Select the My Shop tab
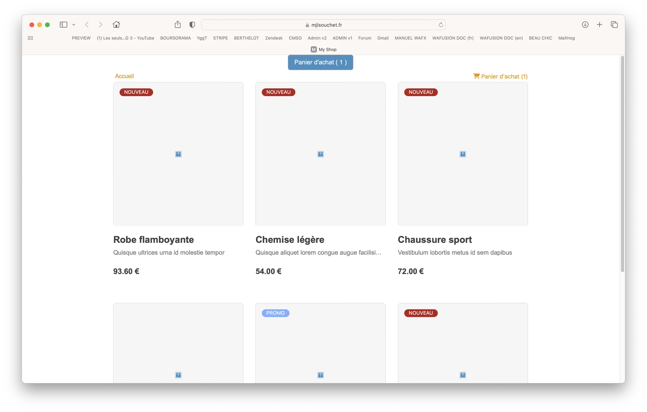 point(323,49)
